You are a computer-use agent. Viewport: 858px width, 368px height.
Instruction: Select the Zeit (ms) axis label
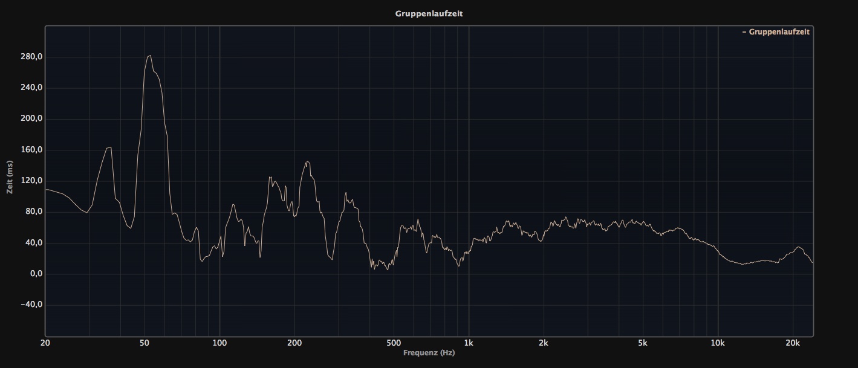[x=10, y=177]
